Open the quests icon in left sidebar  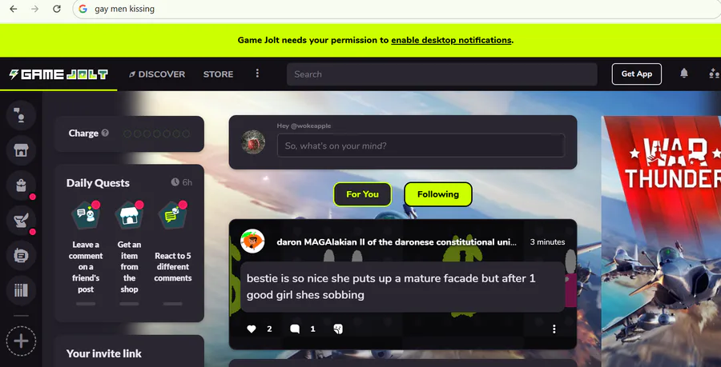click(x=21, y=220)
